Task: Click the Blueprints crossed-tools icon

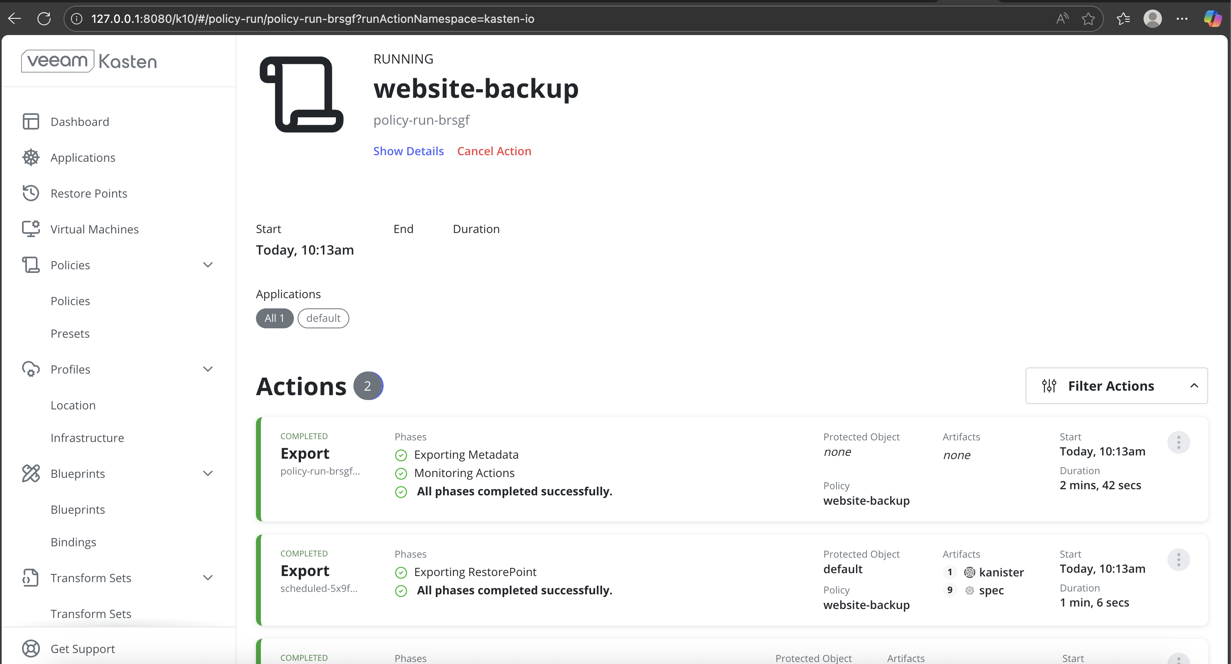Action: (x=31, y=473)
